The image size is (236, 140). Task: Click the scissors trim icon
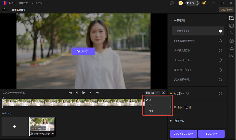[164, 93]
